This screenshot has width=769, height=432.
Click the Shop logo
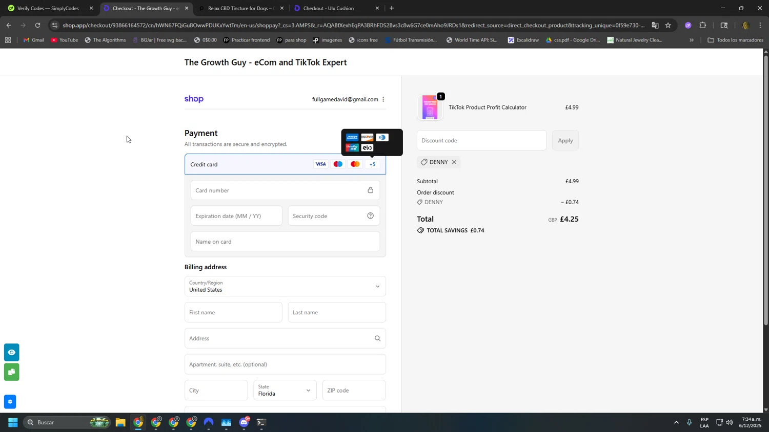194,99
